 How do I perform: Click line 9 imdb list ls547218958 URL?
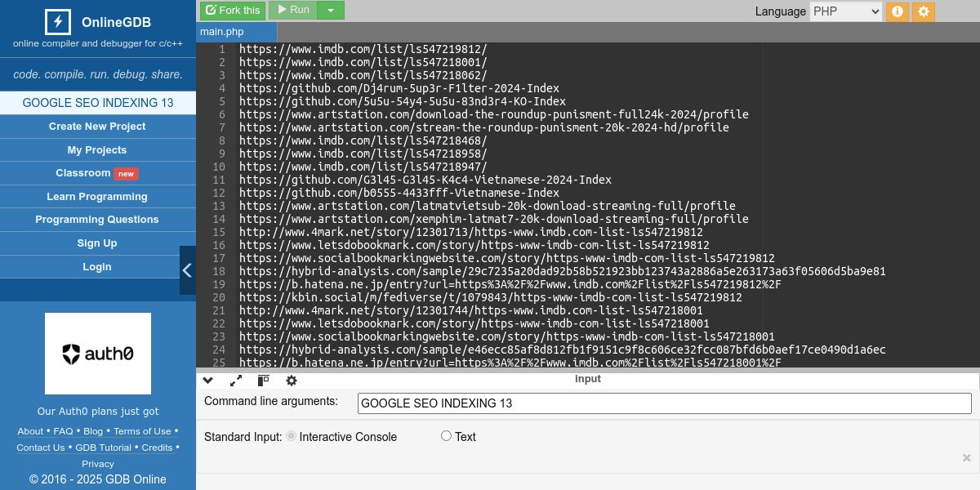(363, 154)
